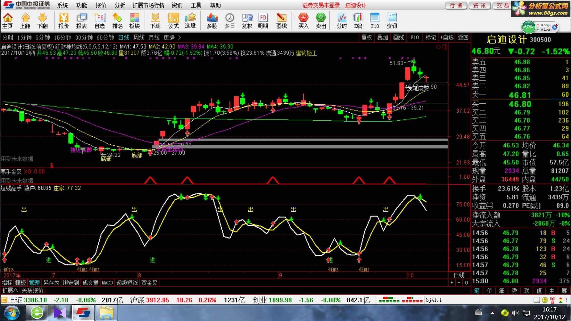Switch to the 周线 weekly tab
Screen dimensions: 571x321
point(139,37)
